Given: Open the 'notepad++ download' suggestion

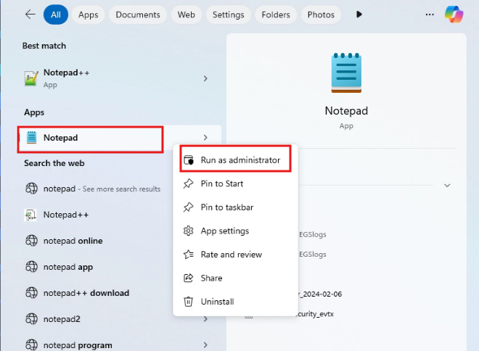Looking at the screenshot, I should click(x=86, y=293).
